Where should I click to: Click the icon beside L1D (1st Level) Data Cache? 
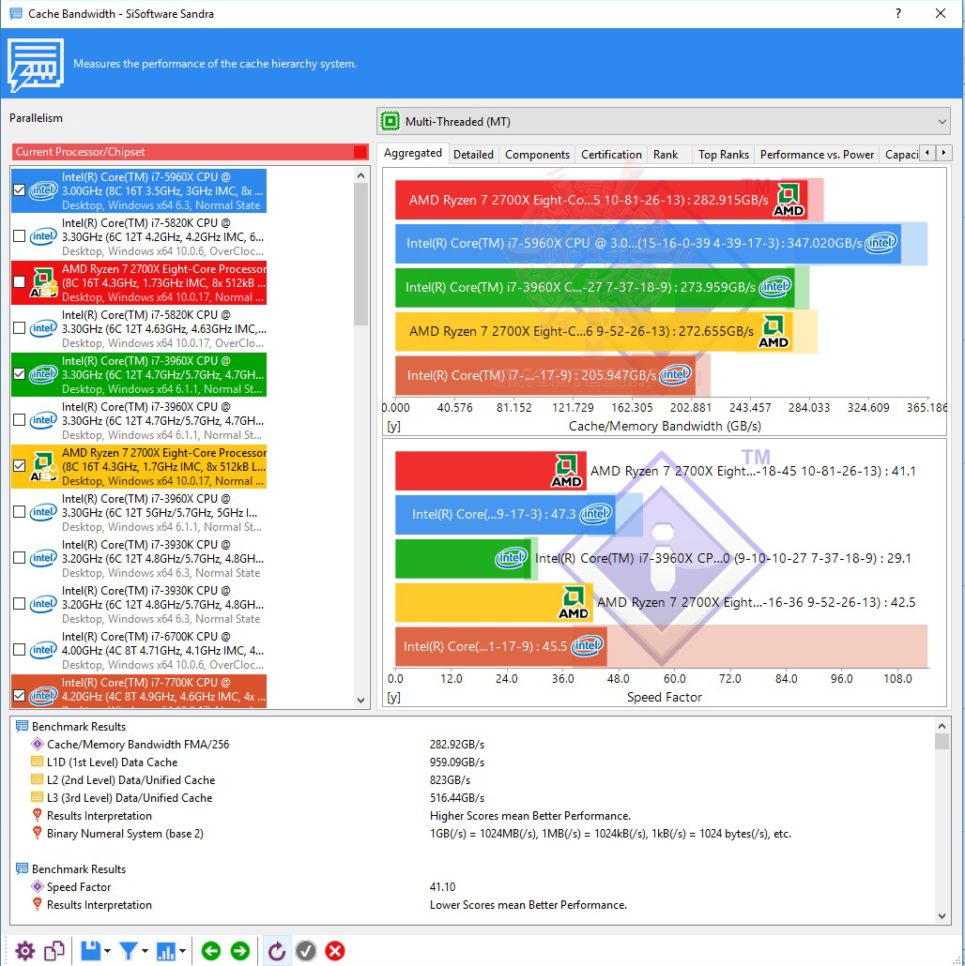[x=37, y=762]
